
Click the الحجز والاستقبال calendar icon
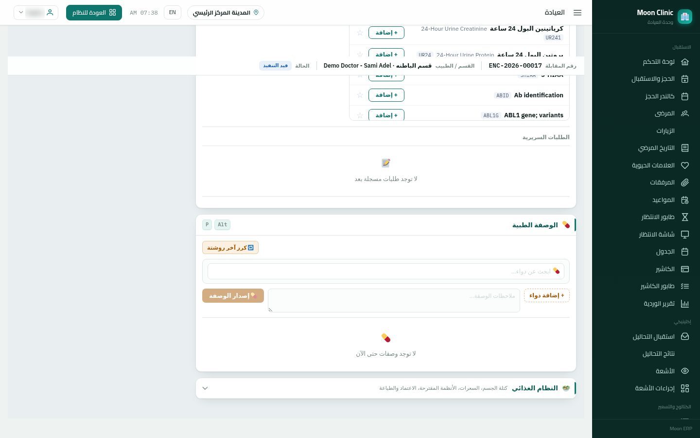click(685, 79)
